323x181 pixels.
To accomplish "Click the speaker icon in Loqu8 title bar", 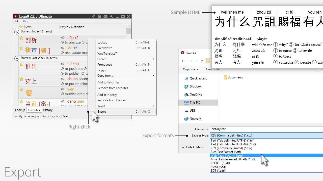I will click(x=93, y=16).
